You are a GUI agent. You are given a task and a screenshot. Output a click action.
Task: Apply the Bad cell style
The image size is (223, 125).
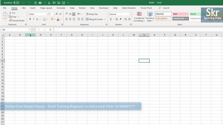[x=180, y=14]
